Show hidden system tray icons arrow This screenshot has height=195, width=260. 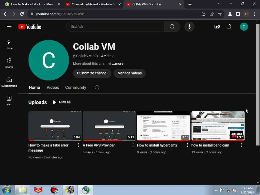(216, 190)
